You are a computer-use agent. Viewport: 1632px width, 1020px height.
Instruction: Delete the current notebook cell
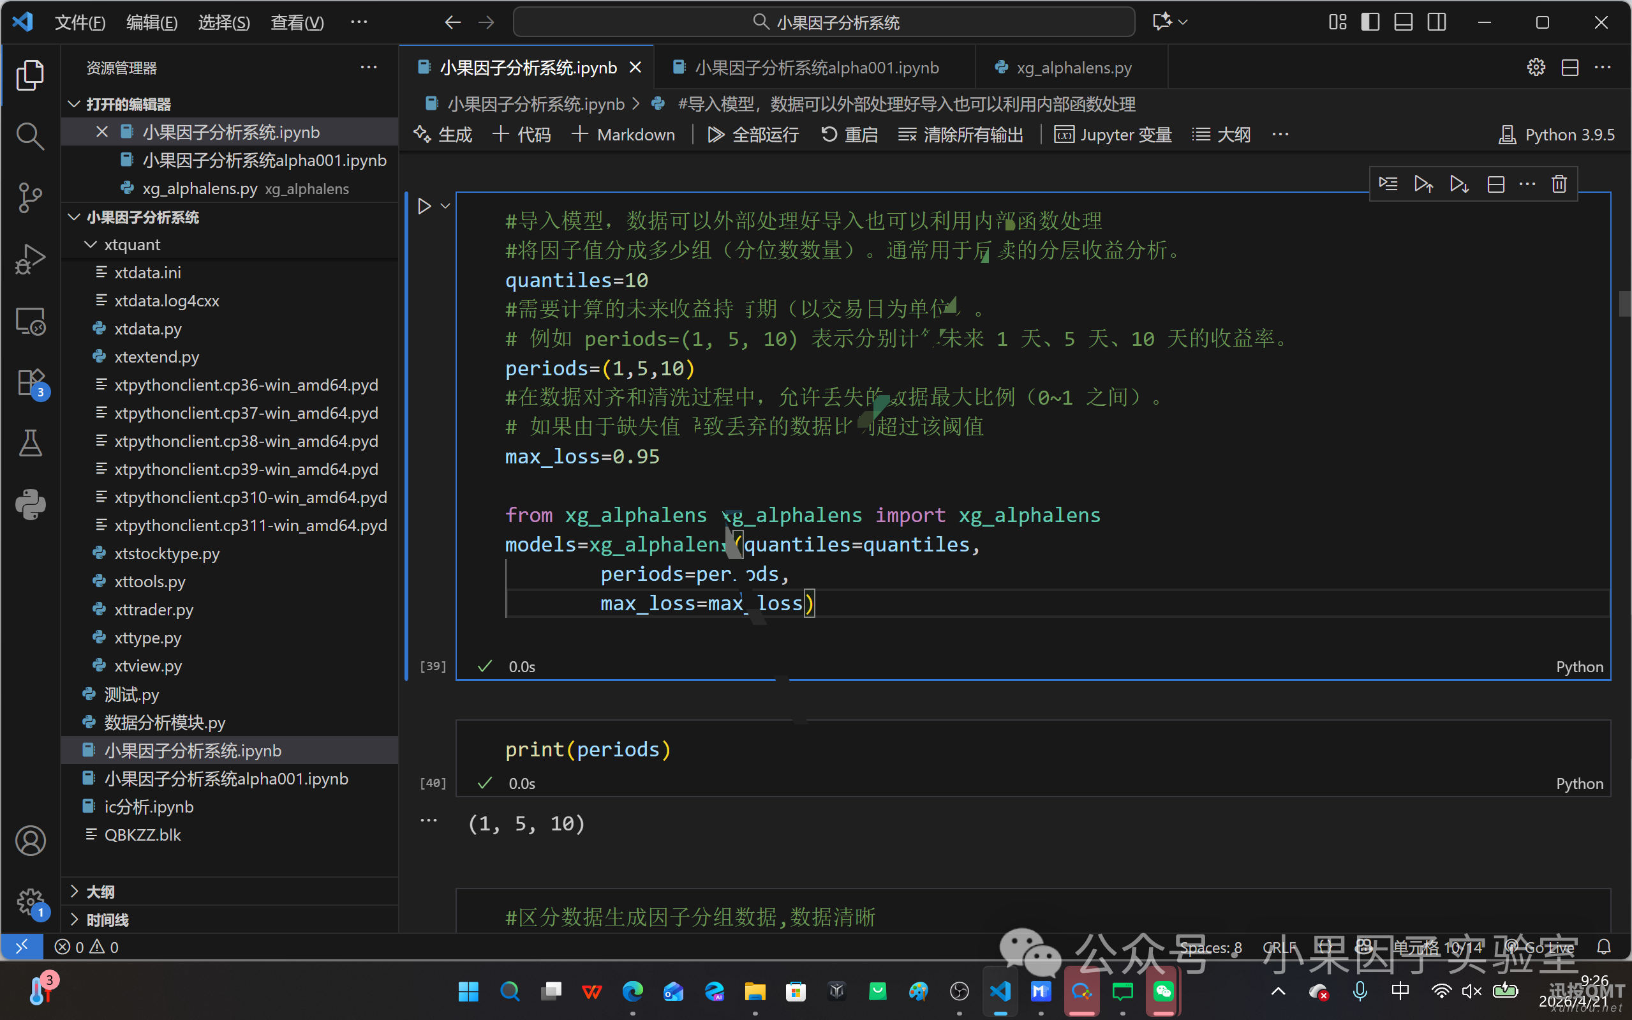tap(1560, 183)
